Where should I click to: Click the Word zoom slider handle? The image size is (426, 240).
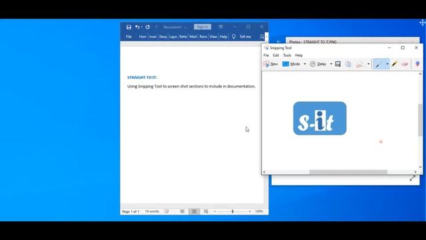[232, 211]
